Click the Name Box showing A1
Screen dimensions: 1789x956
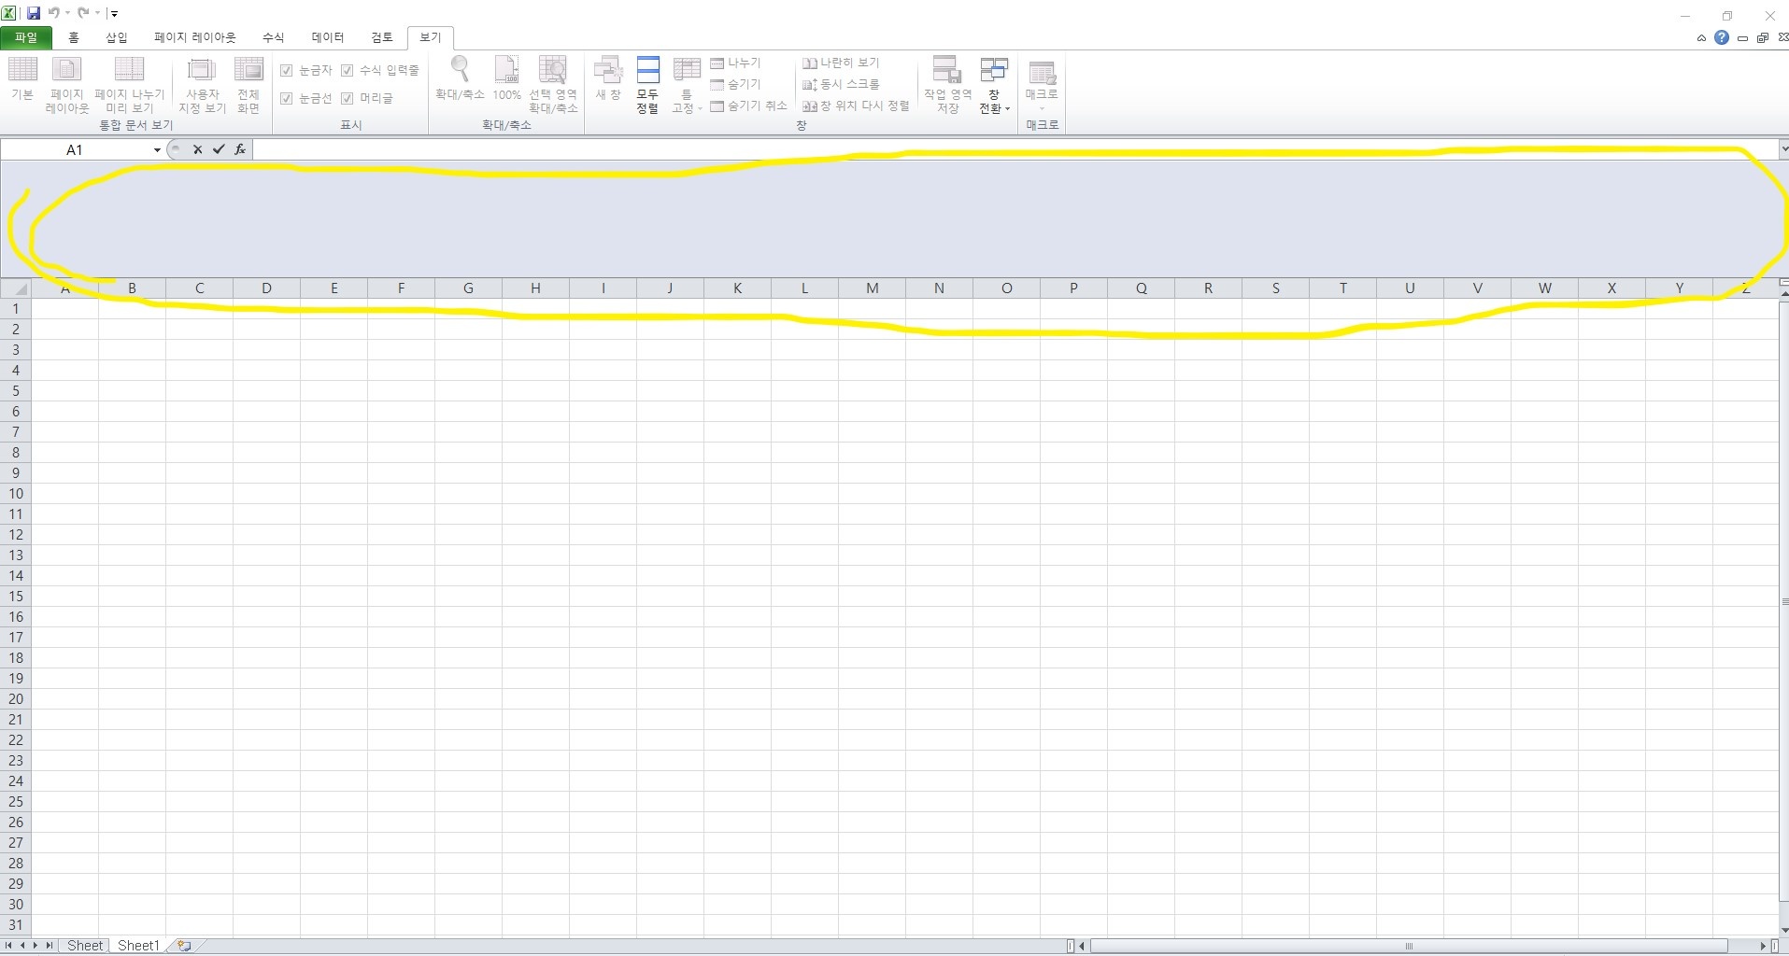tap(75, 150)
